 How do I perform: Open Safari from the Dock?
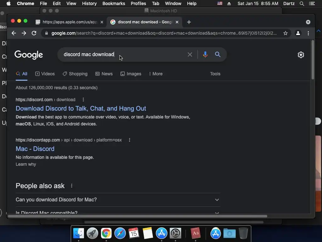pyautogui.click(x=120, y=233)
